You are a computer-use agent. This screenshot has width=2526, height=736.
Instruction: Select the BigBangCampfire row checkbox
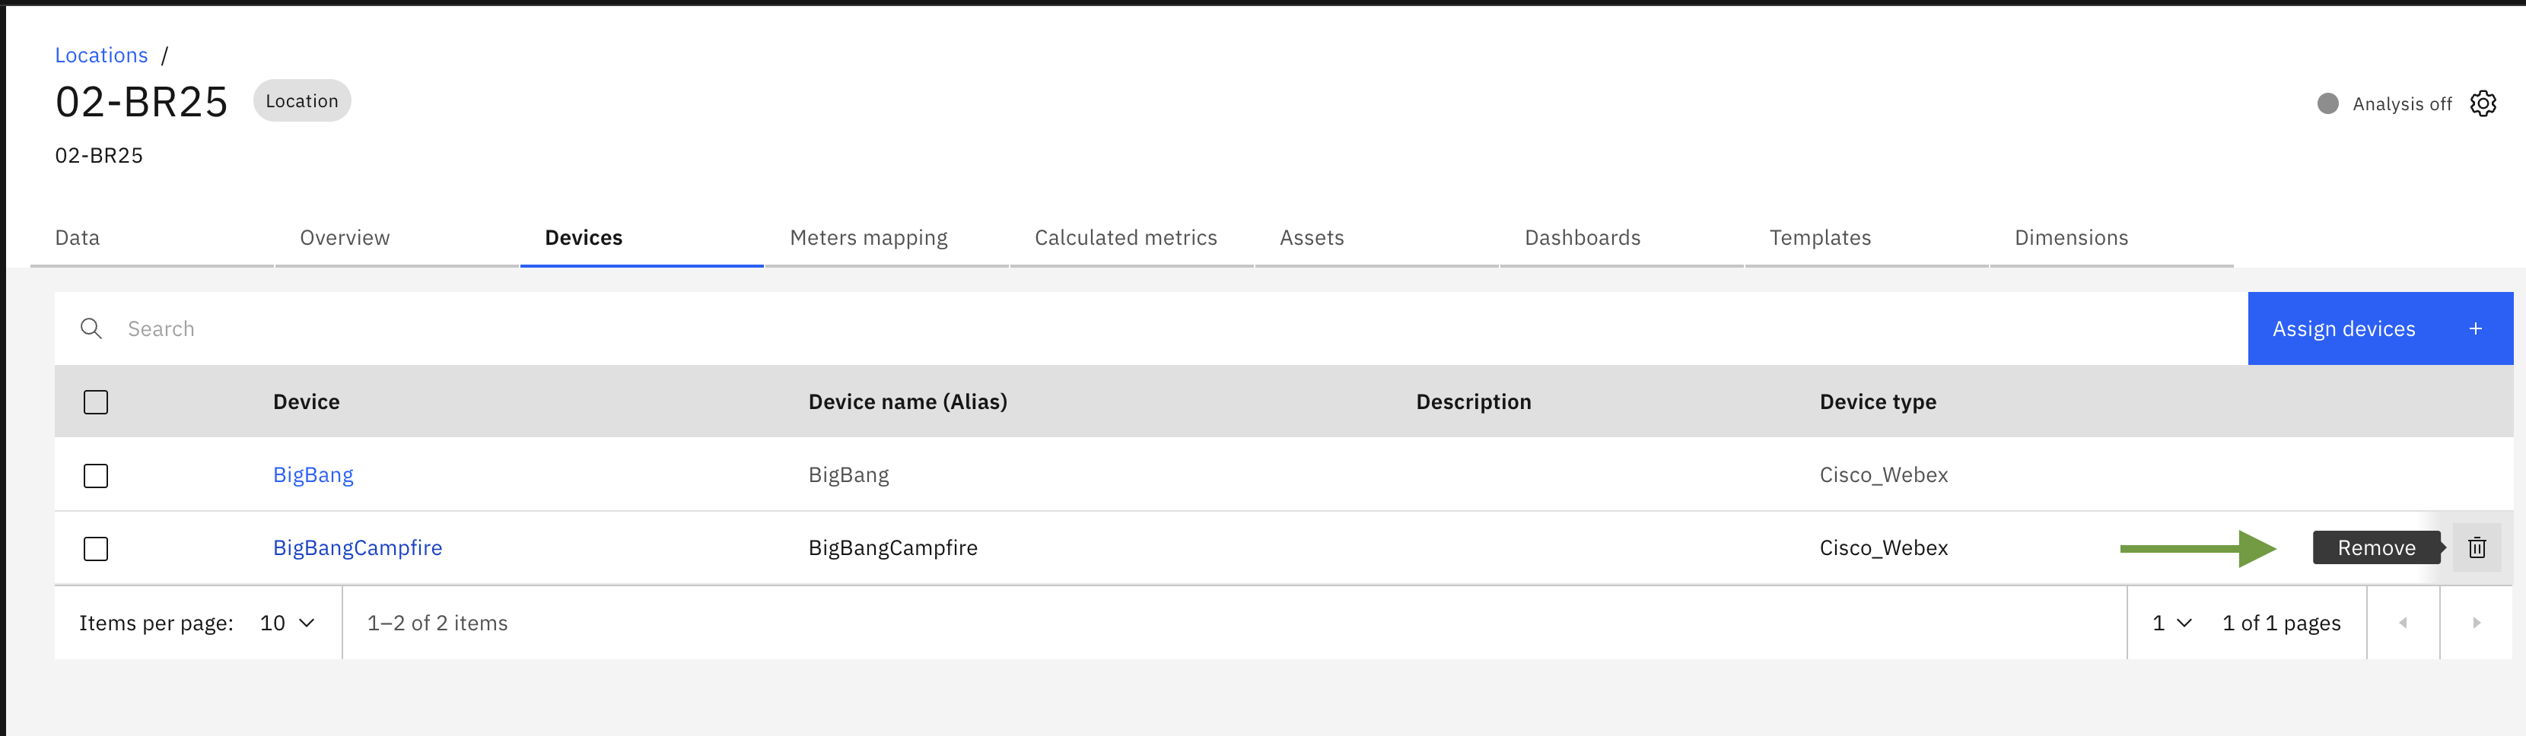tap(96, 549)
